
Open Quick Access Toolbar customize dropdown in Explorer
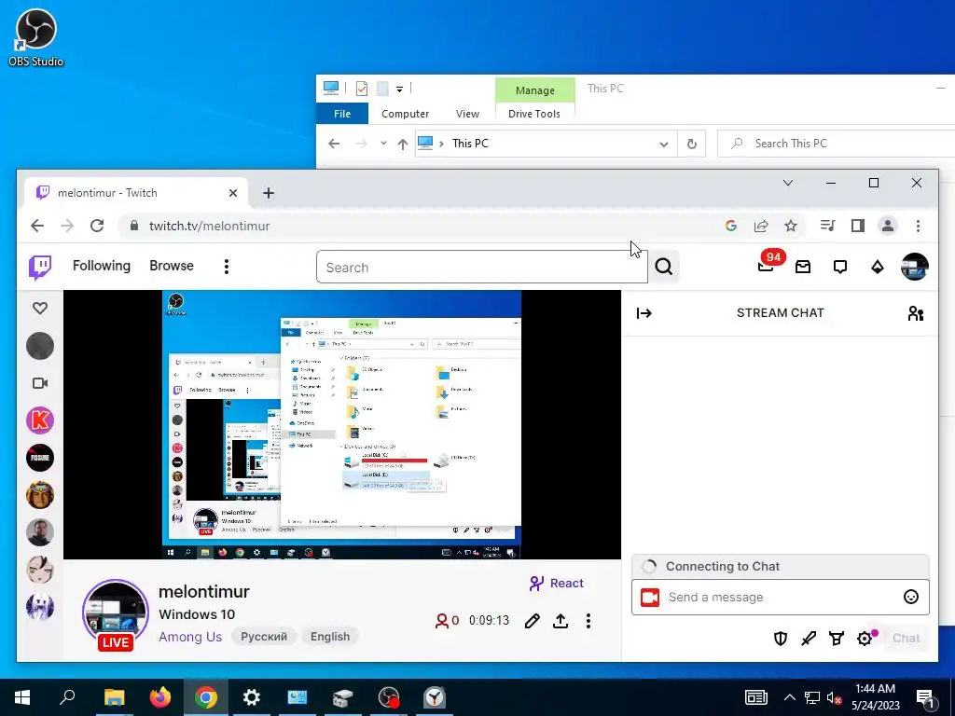(x=399, y=89)
